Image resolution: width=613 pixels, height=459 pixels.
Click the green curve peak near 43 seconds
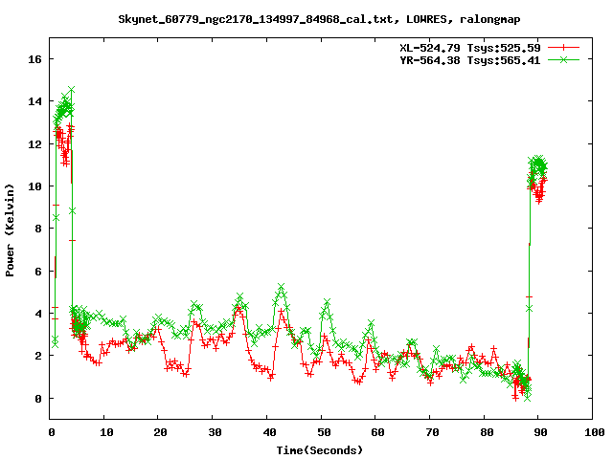coord(281,287)
